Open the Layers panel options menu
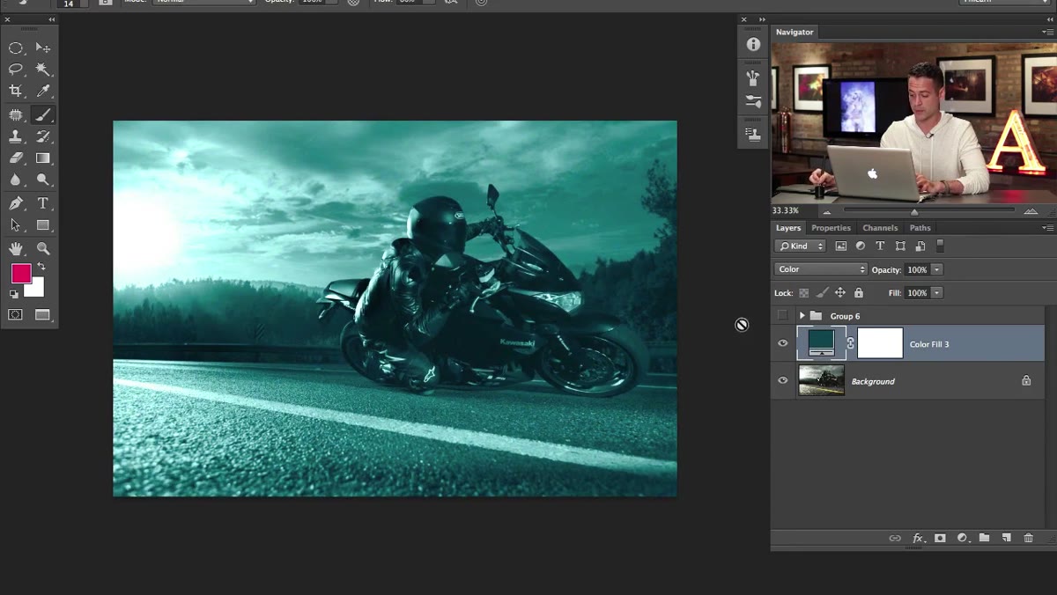This screenshot has width=1057, height=595. (1047, 228)
